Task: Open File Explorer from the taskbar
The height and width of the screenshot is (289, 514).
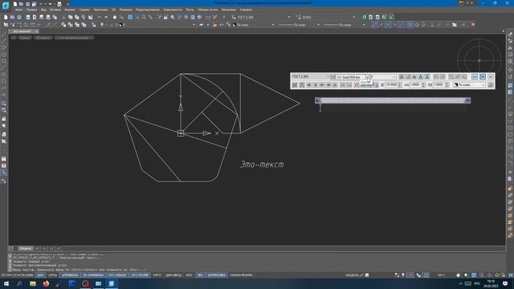Action: pyautogui.click(x=33, y=283)
